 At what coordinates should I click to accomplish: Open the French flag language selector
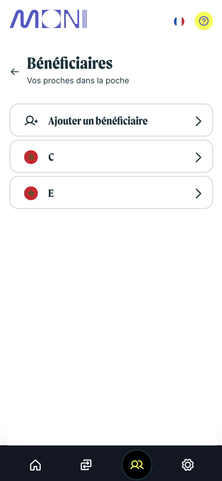(179, 21)
